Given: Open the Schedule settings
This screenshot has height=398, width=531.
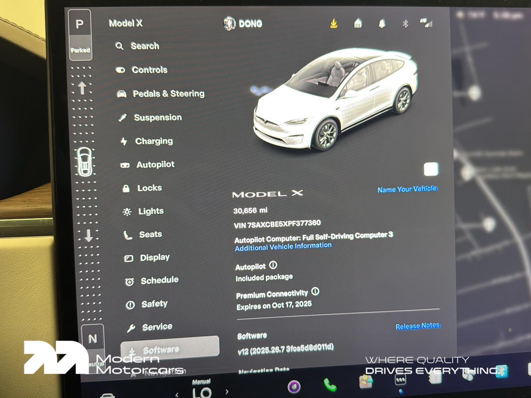Looking at the screenshot, I should [152, 281].
